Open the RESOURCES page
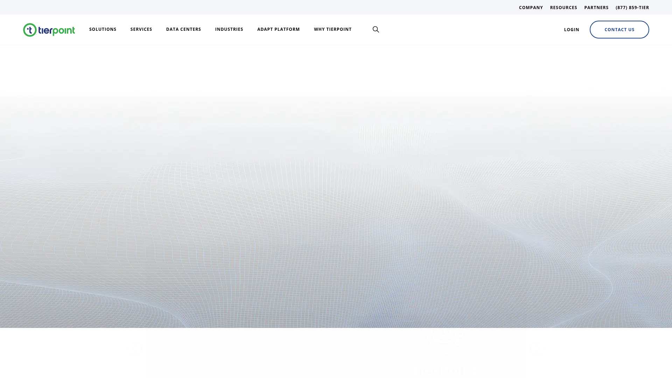The width and height of the screenshot is (672, 378). pos(563,7)
